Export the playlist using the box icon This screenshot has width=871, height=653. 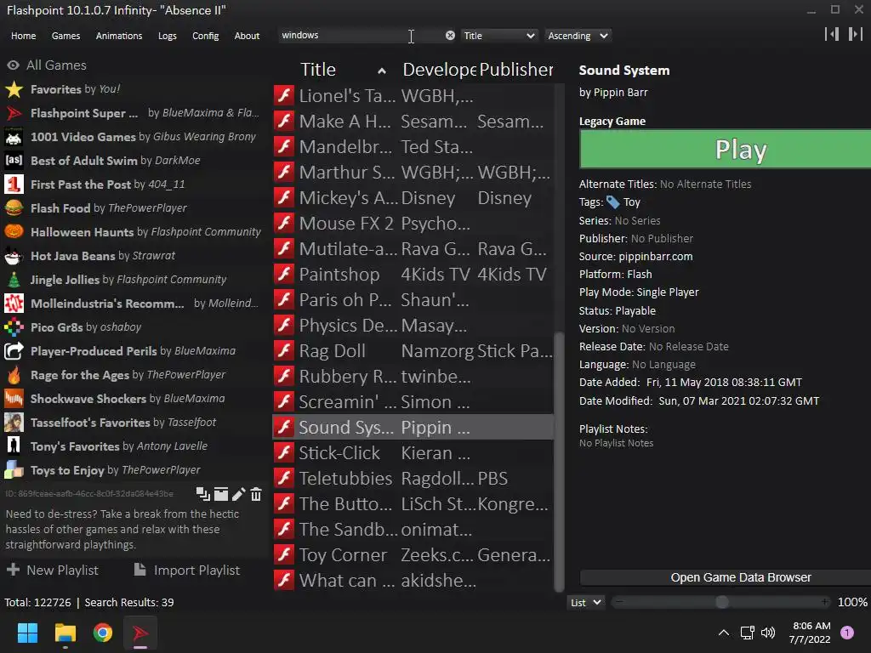[221, 494]
